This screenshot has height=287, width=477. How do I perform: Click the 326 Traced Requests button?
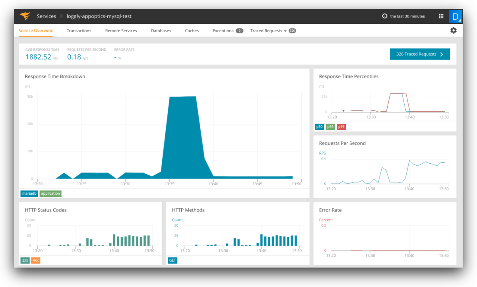[416, 54]
